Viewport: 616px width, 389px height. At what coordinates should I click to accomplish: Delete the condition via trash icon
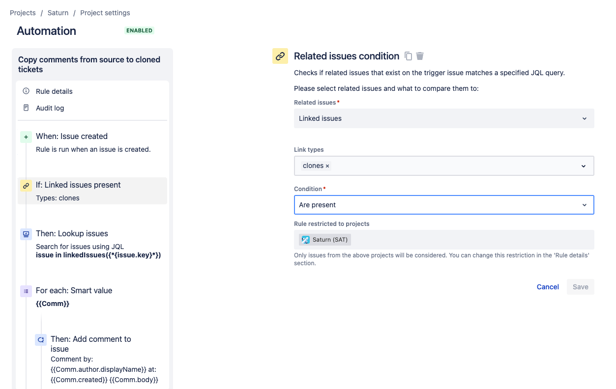pos(420,56)
